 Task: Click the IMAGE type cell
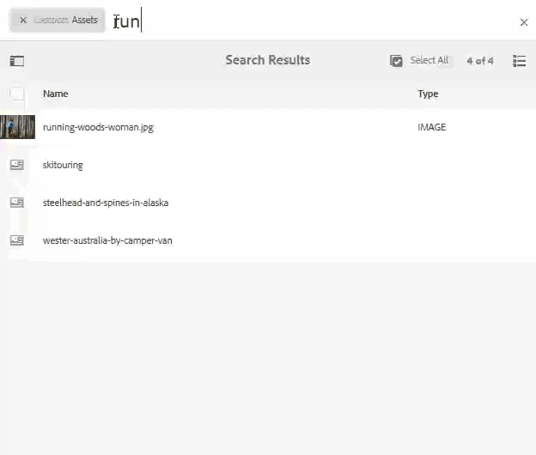(432, 127)
